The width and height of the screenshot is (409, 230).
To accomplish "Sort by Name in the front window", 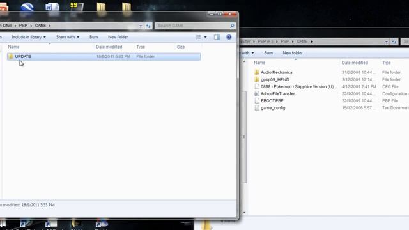I will [13, 47].
